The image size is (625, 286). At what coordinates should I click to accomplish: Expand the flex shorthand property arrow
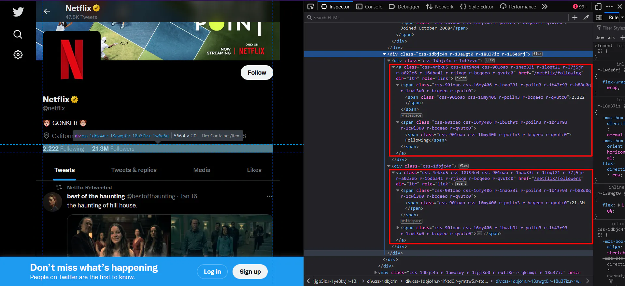[x=619, y=205]
